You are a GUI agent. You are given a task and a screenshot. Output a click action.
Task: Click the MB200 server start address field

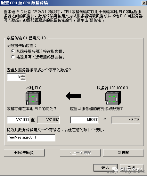tap(85, 120)
